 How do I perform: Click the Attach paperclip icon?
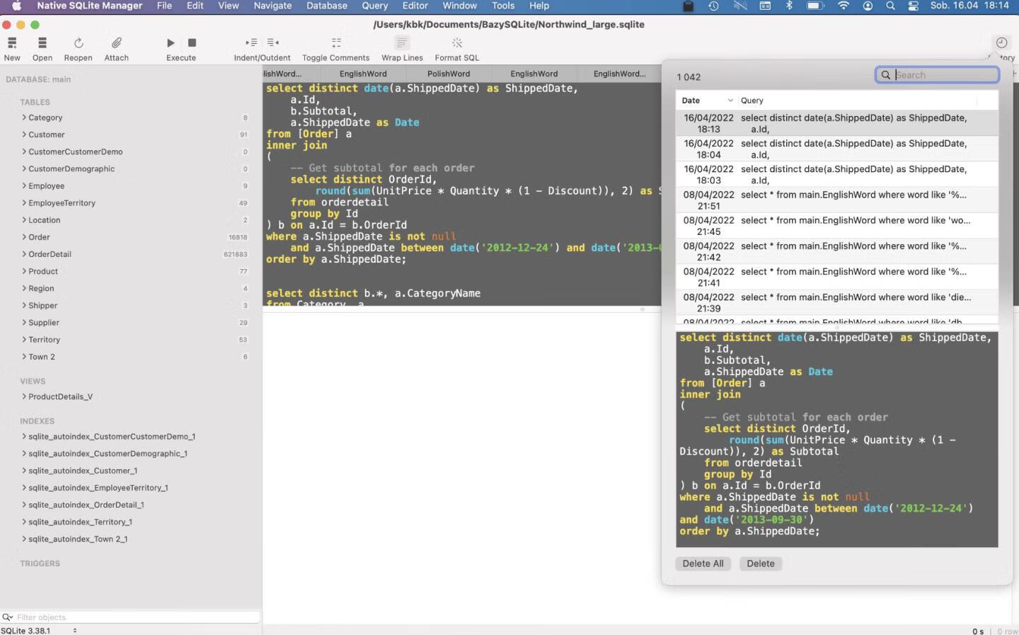(117, 43)
